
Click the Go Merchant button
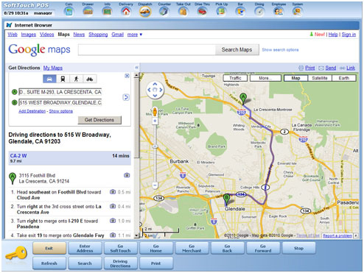pyautogui.click(x=192, y=248)
